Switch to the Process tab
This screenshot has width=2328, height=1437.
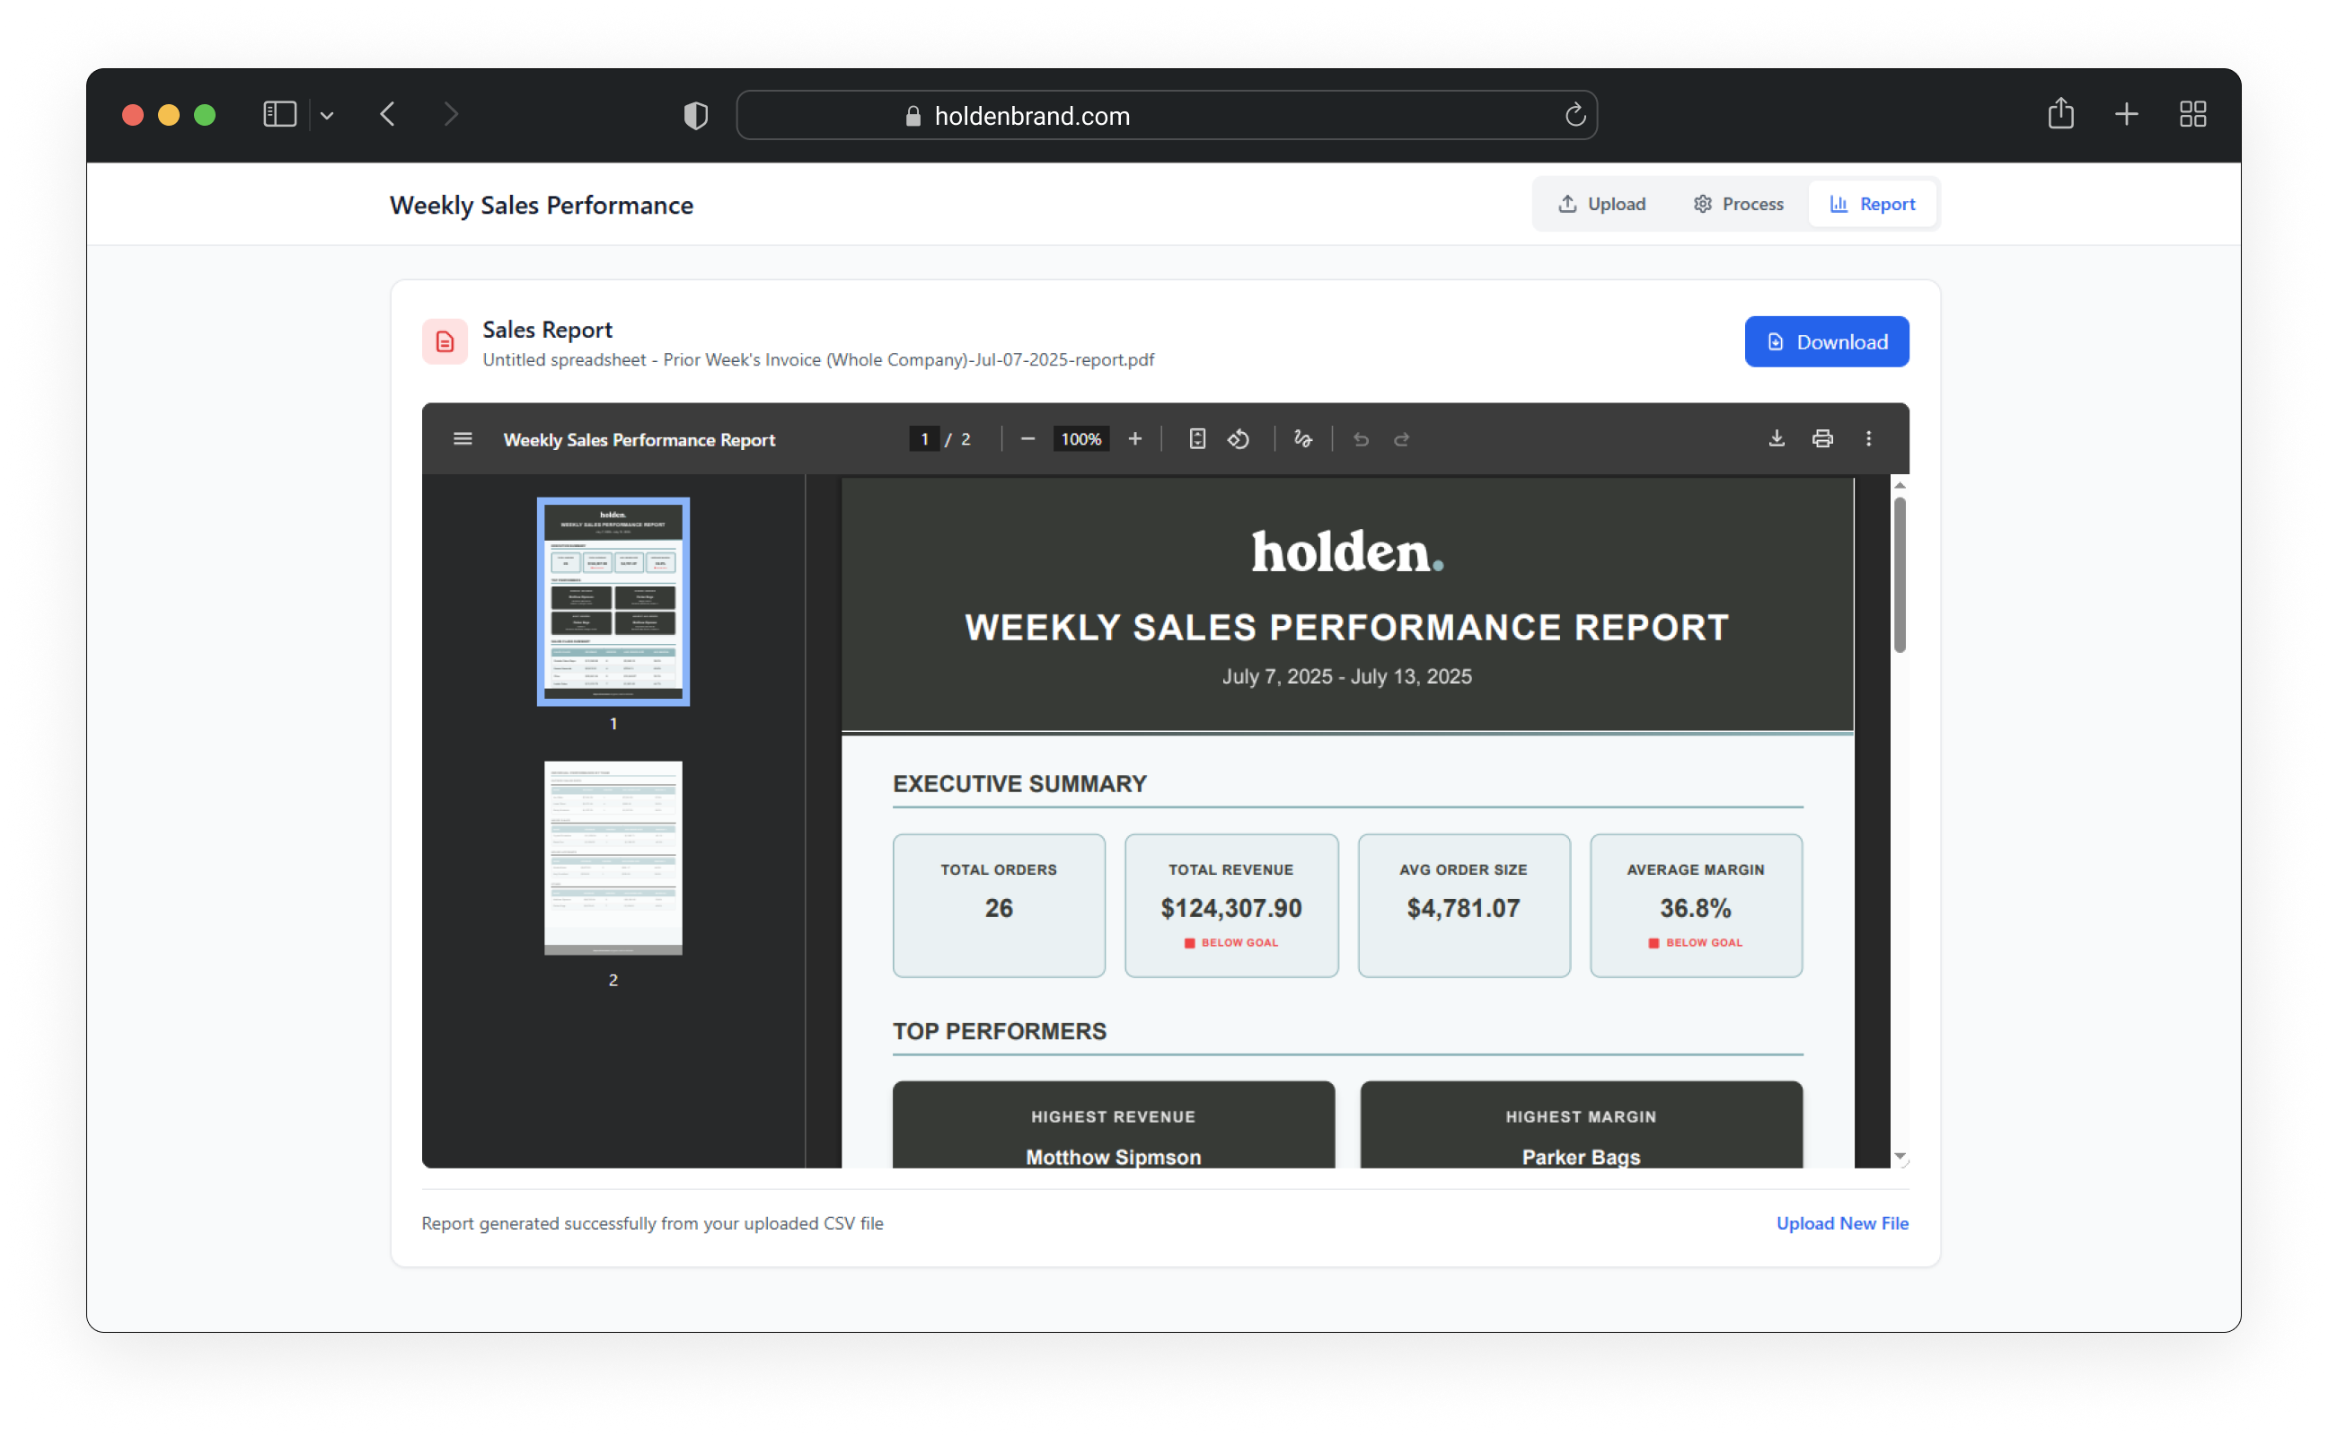point(1738,205)
